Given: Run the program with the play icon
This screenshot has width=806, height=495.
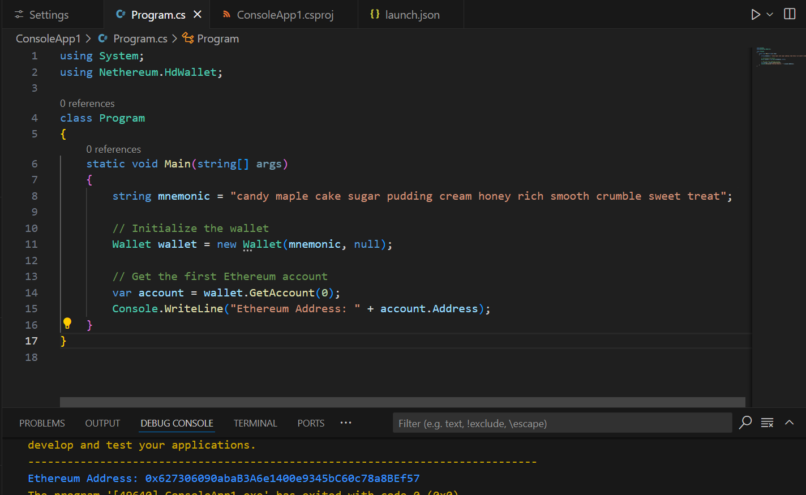Looking at the screenshot, I should pyautogui.click(x=756, y=15).
